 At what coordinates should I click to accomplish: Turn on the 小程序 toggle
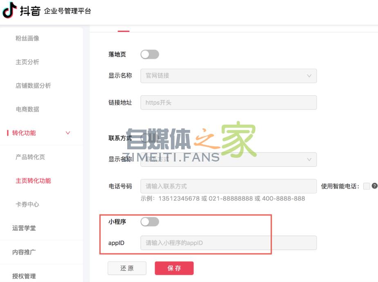(x=149, y=221)
